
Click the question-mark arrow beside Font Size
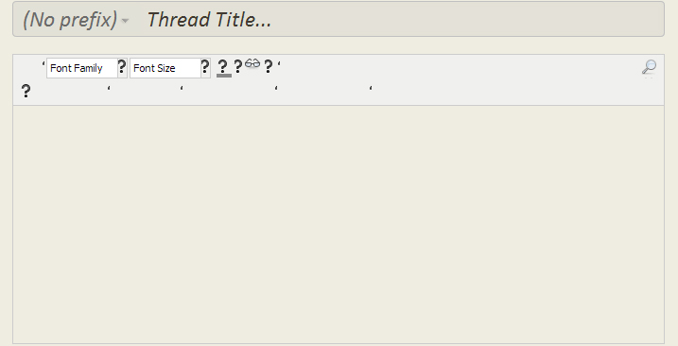(205, 67)
